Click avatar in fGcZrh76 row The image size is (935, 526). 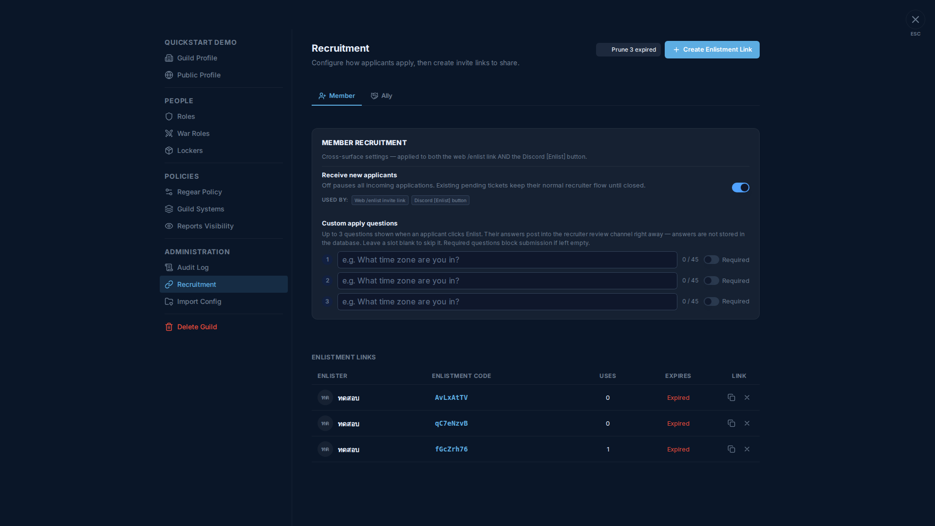(x=325, y=449)
